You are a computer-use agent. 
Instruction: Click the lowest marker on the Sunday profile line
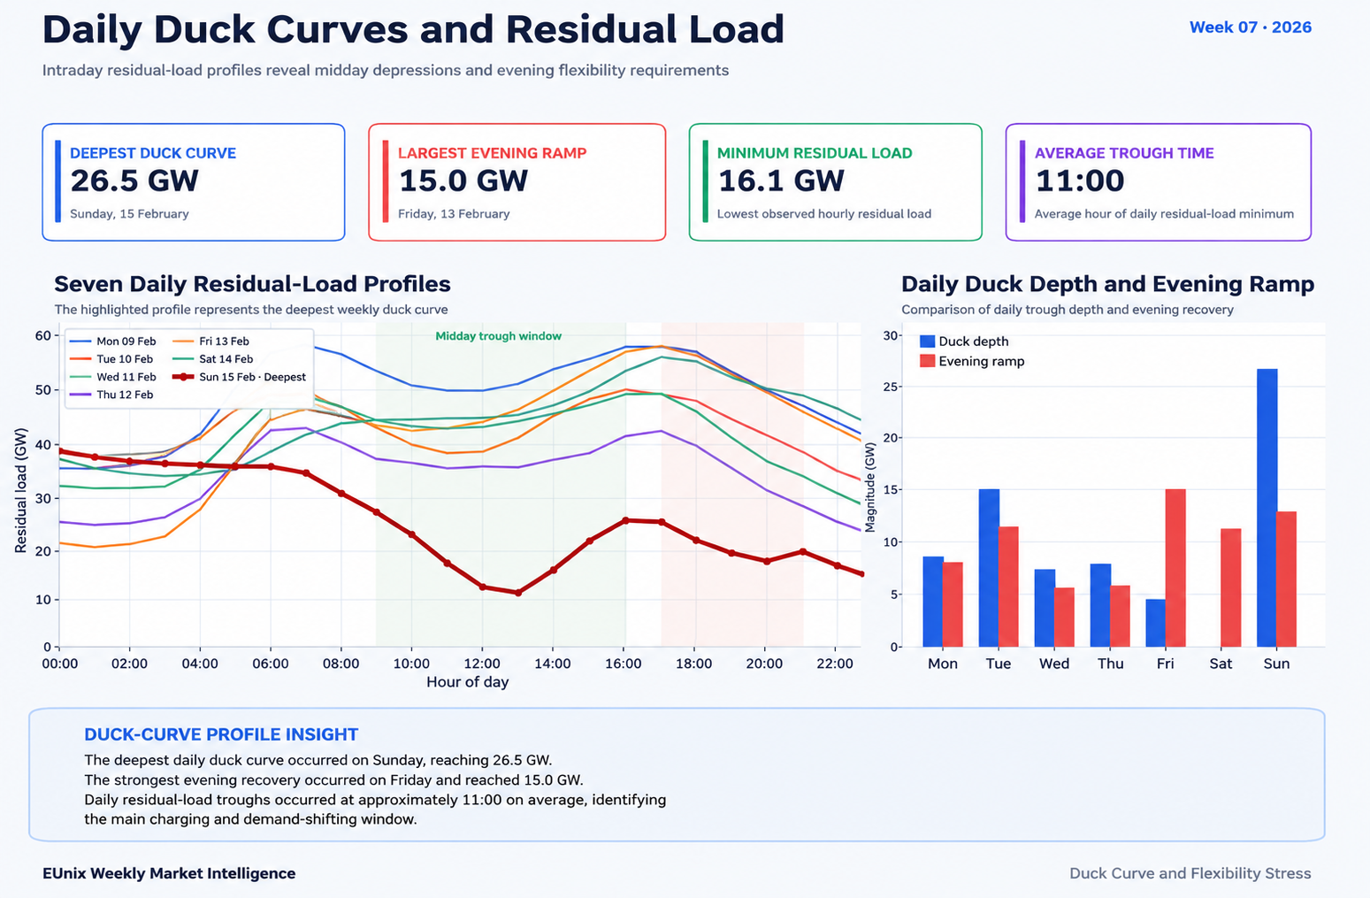pos(518,593)
